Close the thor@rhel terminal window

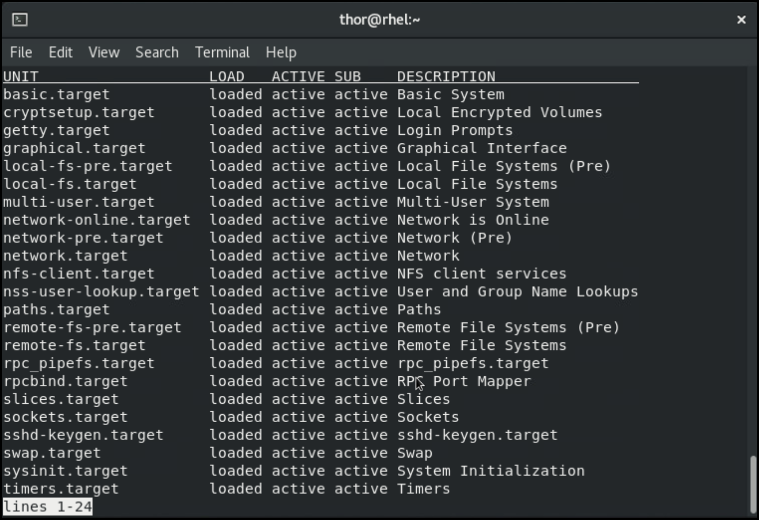741,19
